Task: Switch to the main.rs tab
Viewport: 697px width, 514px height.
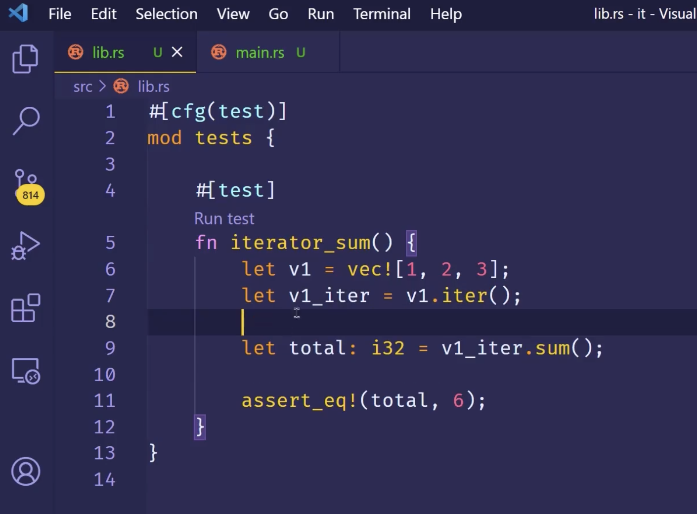Action: (x=260, y=53)
